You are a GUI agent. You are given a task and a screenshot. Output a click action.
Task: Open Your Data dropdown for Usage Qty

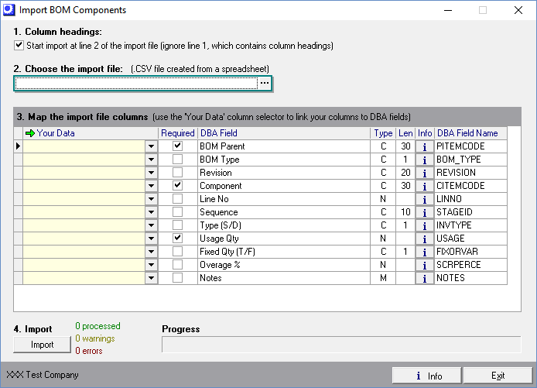(151, 239)
